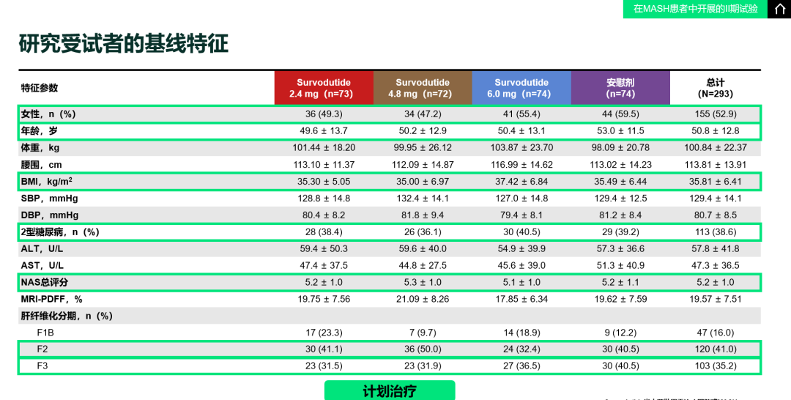The image size is (791, 400).
Task: Select the MRI-PDFF，% row label
Action: click(51, 299)
